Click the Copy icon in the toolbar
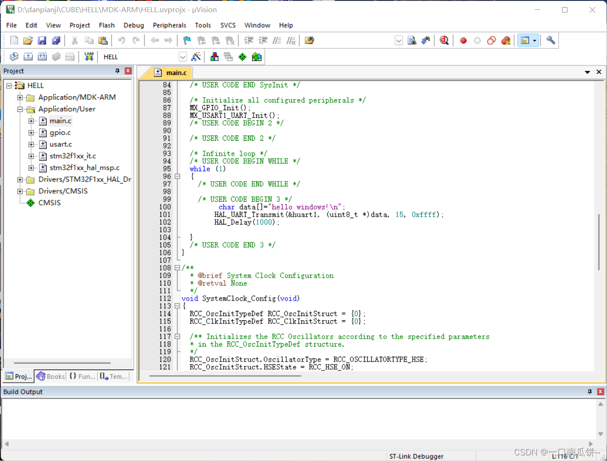The image size is (607, 461). [89, 40]
